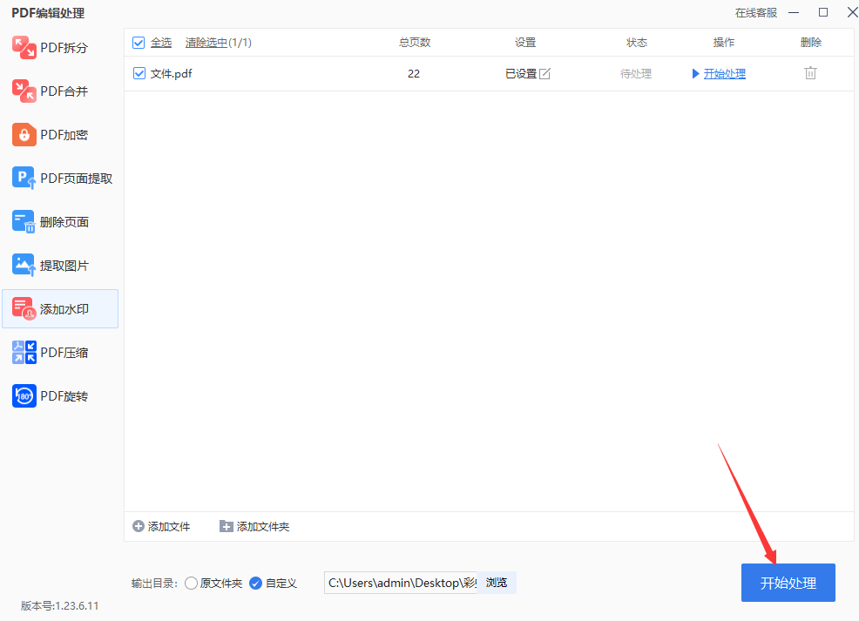
Task: Open the 删除页面 icon in sidebar
Action: coord(24,222)
